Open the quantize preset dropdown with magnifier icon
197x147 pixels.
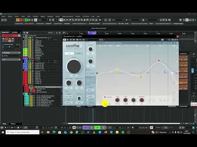(x=150, y=20)
